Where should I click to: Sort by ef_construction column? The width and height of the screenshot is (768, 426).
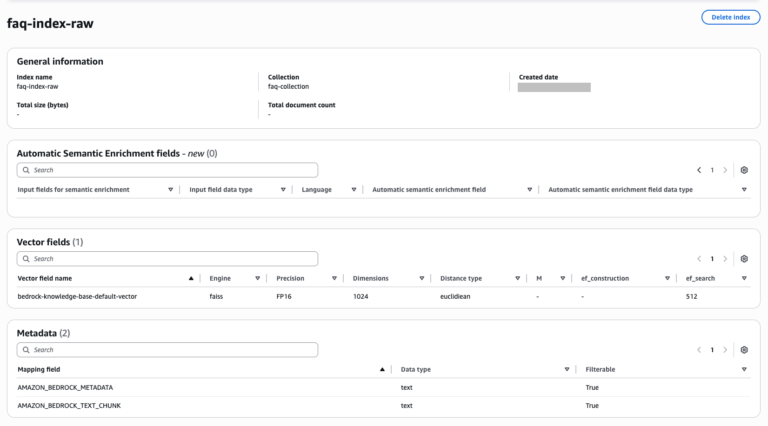(668, 278)
